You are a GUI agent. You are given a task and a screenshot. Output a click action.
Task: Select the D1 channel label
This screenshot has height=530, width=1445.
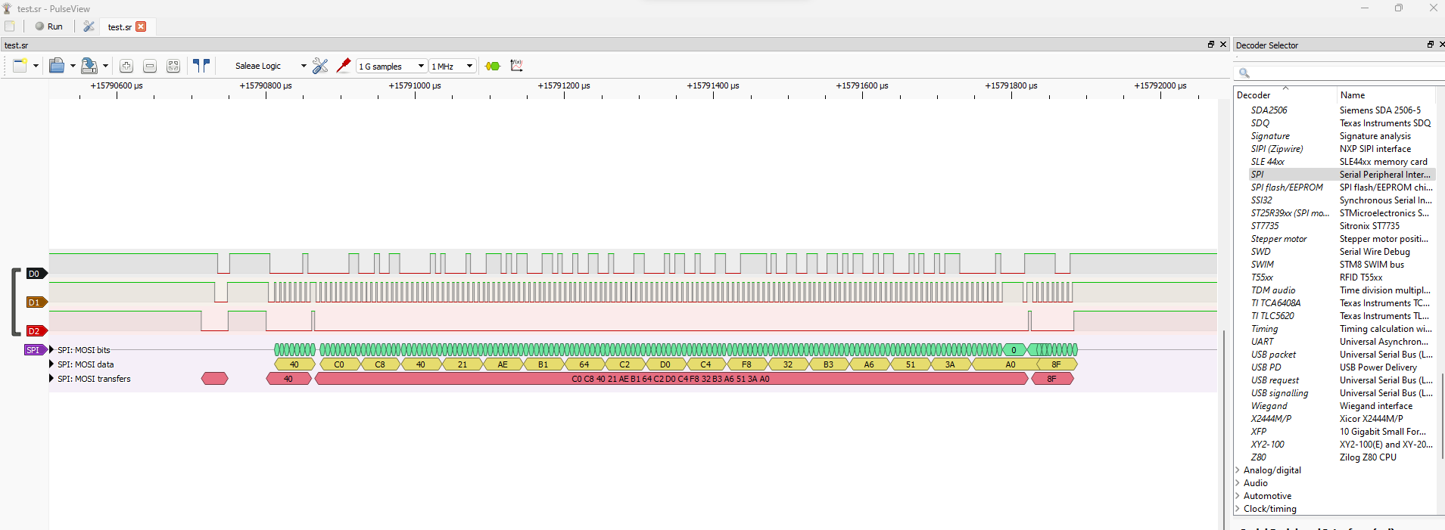tap(36, 302)
